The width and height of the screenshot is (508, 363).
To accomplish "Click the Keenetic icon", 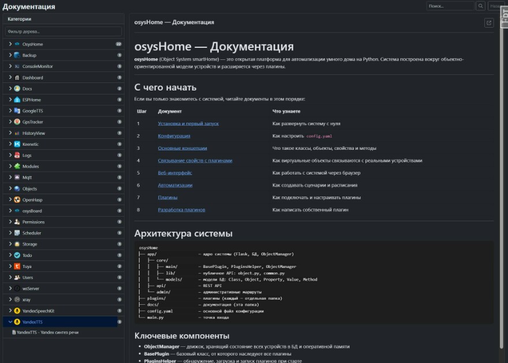I will (x=17, y=144).
